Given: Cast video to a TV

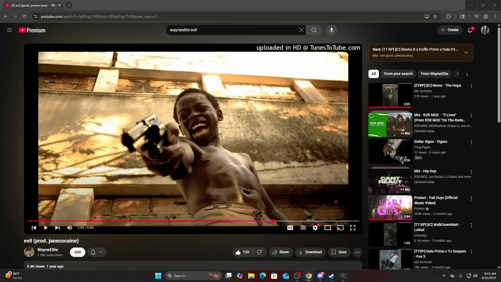Looking at the screenshot, I should (340, 228).
